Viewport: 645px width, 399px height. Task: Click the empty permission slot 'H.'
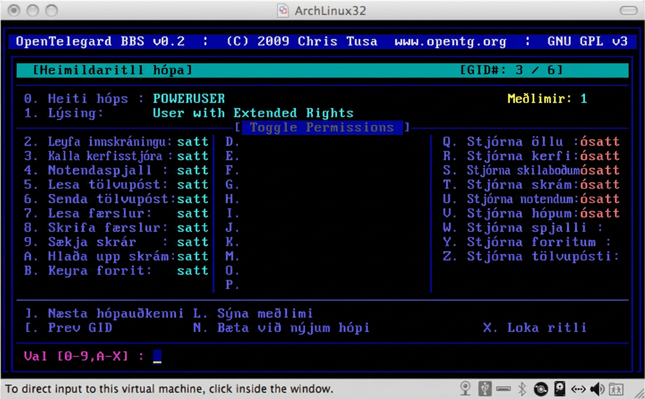coord(233,199)
